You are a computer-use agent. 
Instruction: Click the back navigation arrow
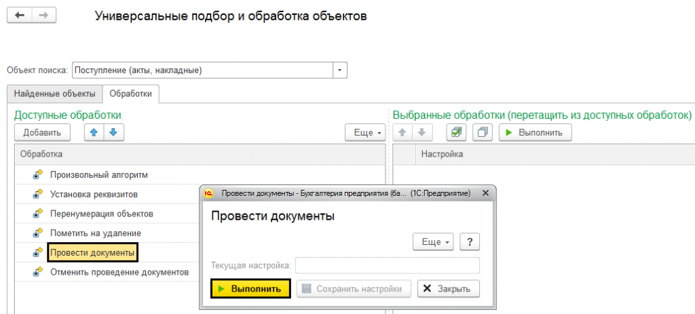(x=19, y=16)
